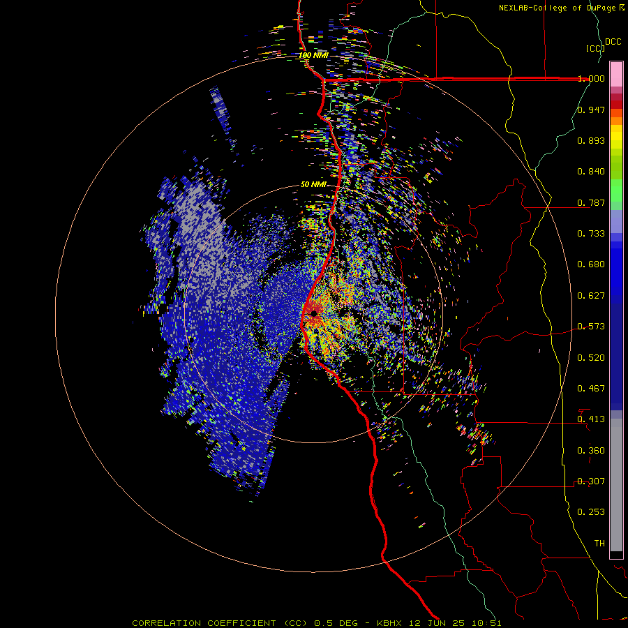Click the 0.467 color scale value

click(591, 389)
